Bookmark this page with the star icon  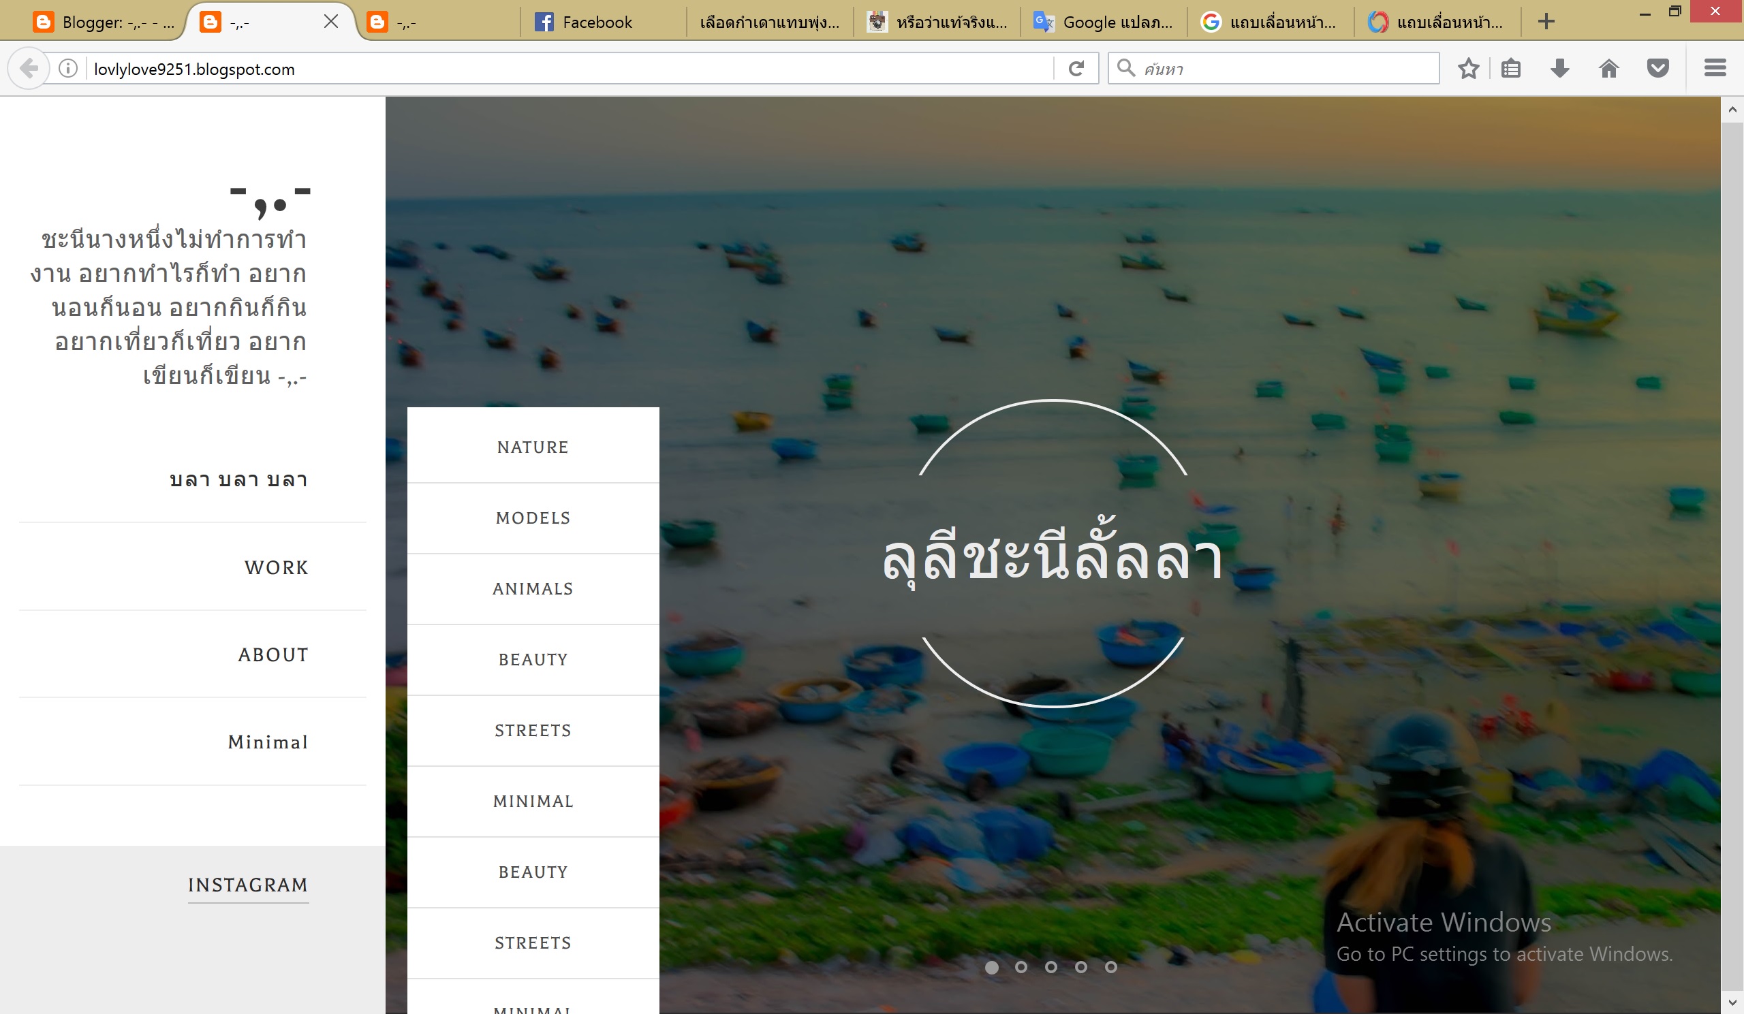pos(1468,69)
